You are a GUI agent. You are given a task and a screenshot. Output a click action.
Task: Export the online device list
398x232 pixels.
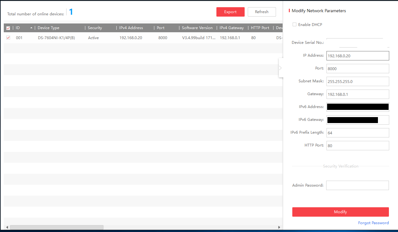click(230, 12)
